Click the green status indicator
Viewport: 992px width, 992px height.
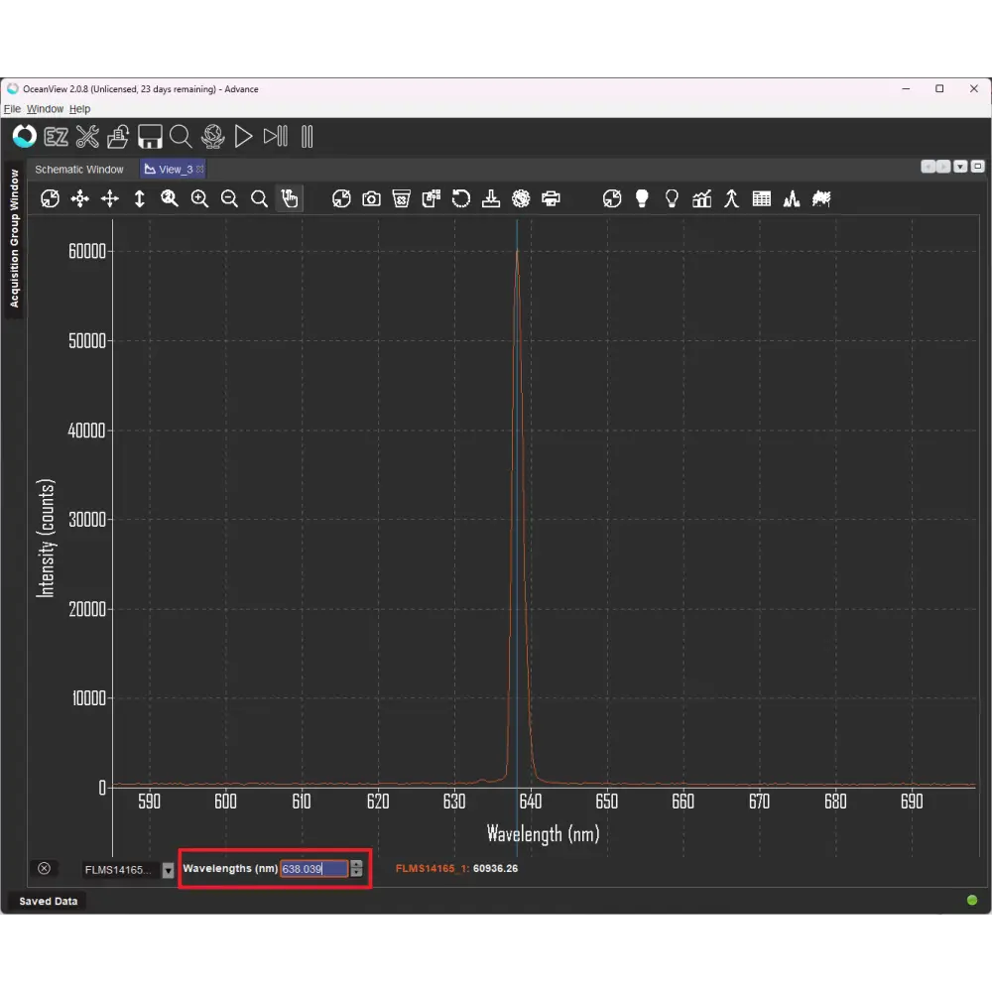pyautogui.click(x=972, y=901)
